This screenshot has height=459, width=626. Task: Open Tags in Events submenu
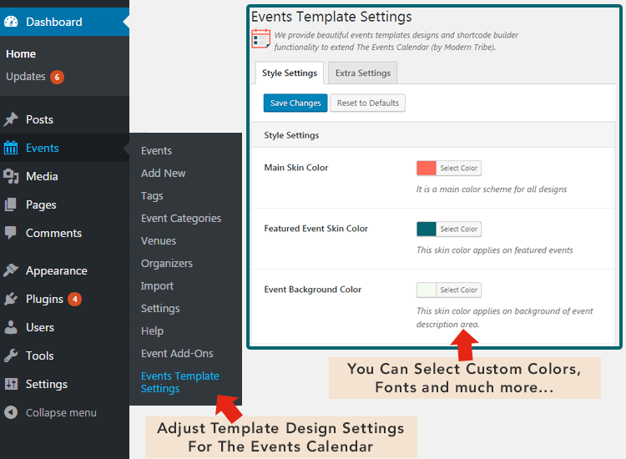click(152, 196)
